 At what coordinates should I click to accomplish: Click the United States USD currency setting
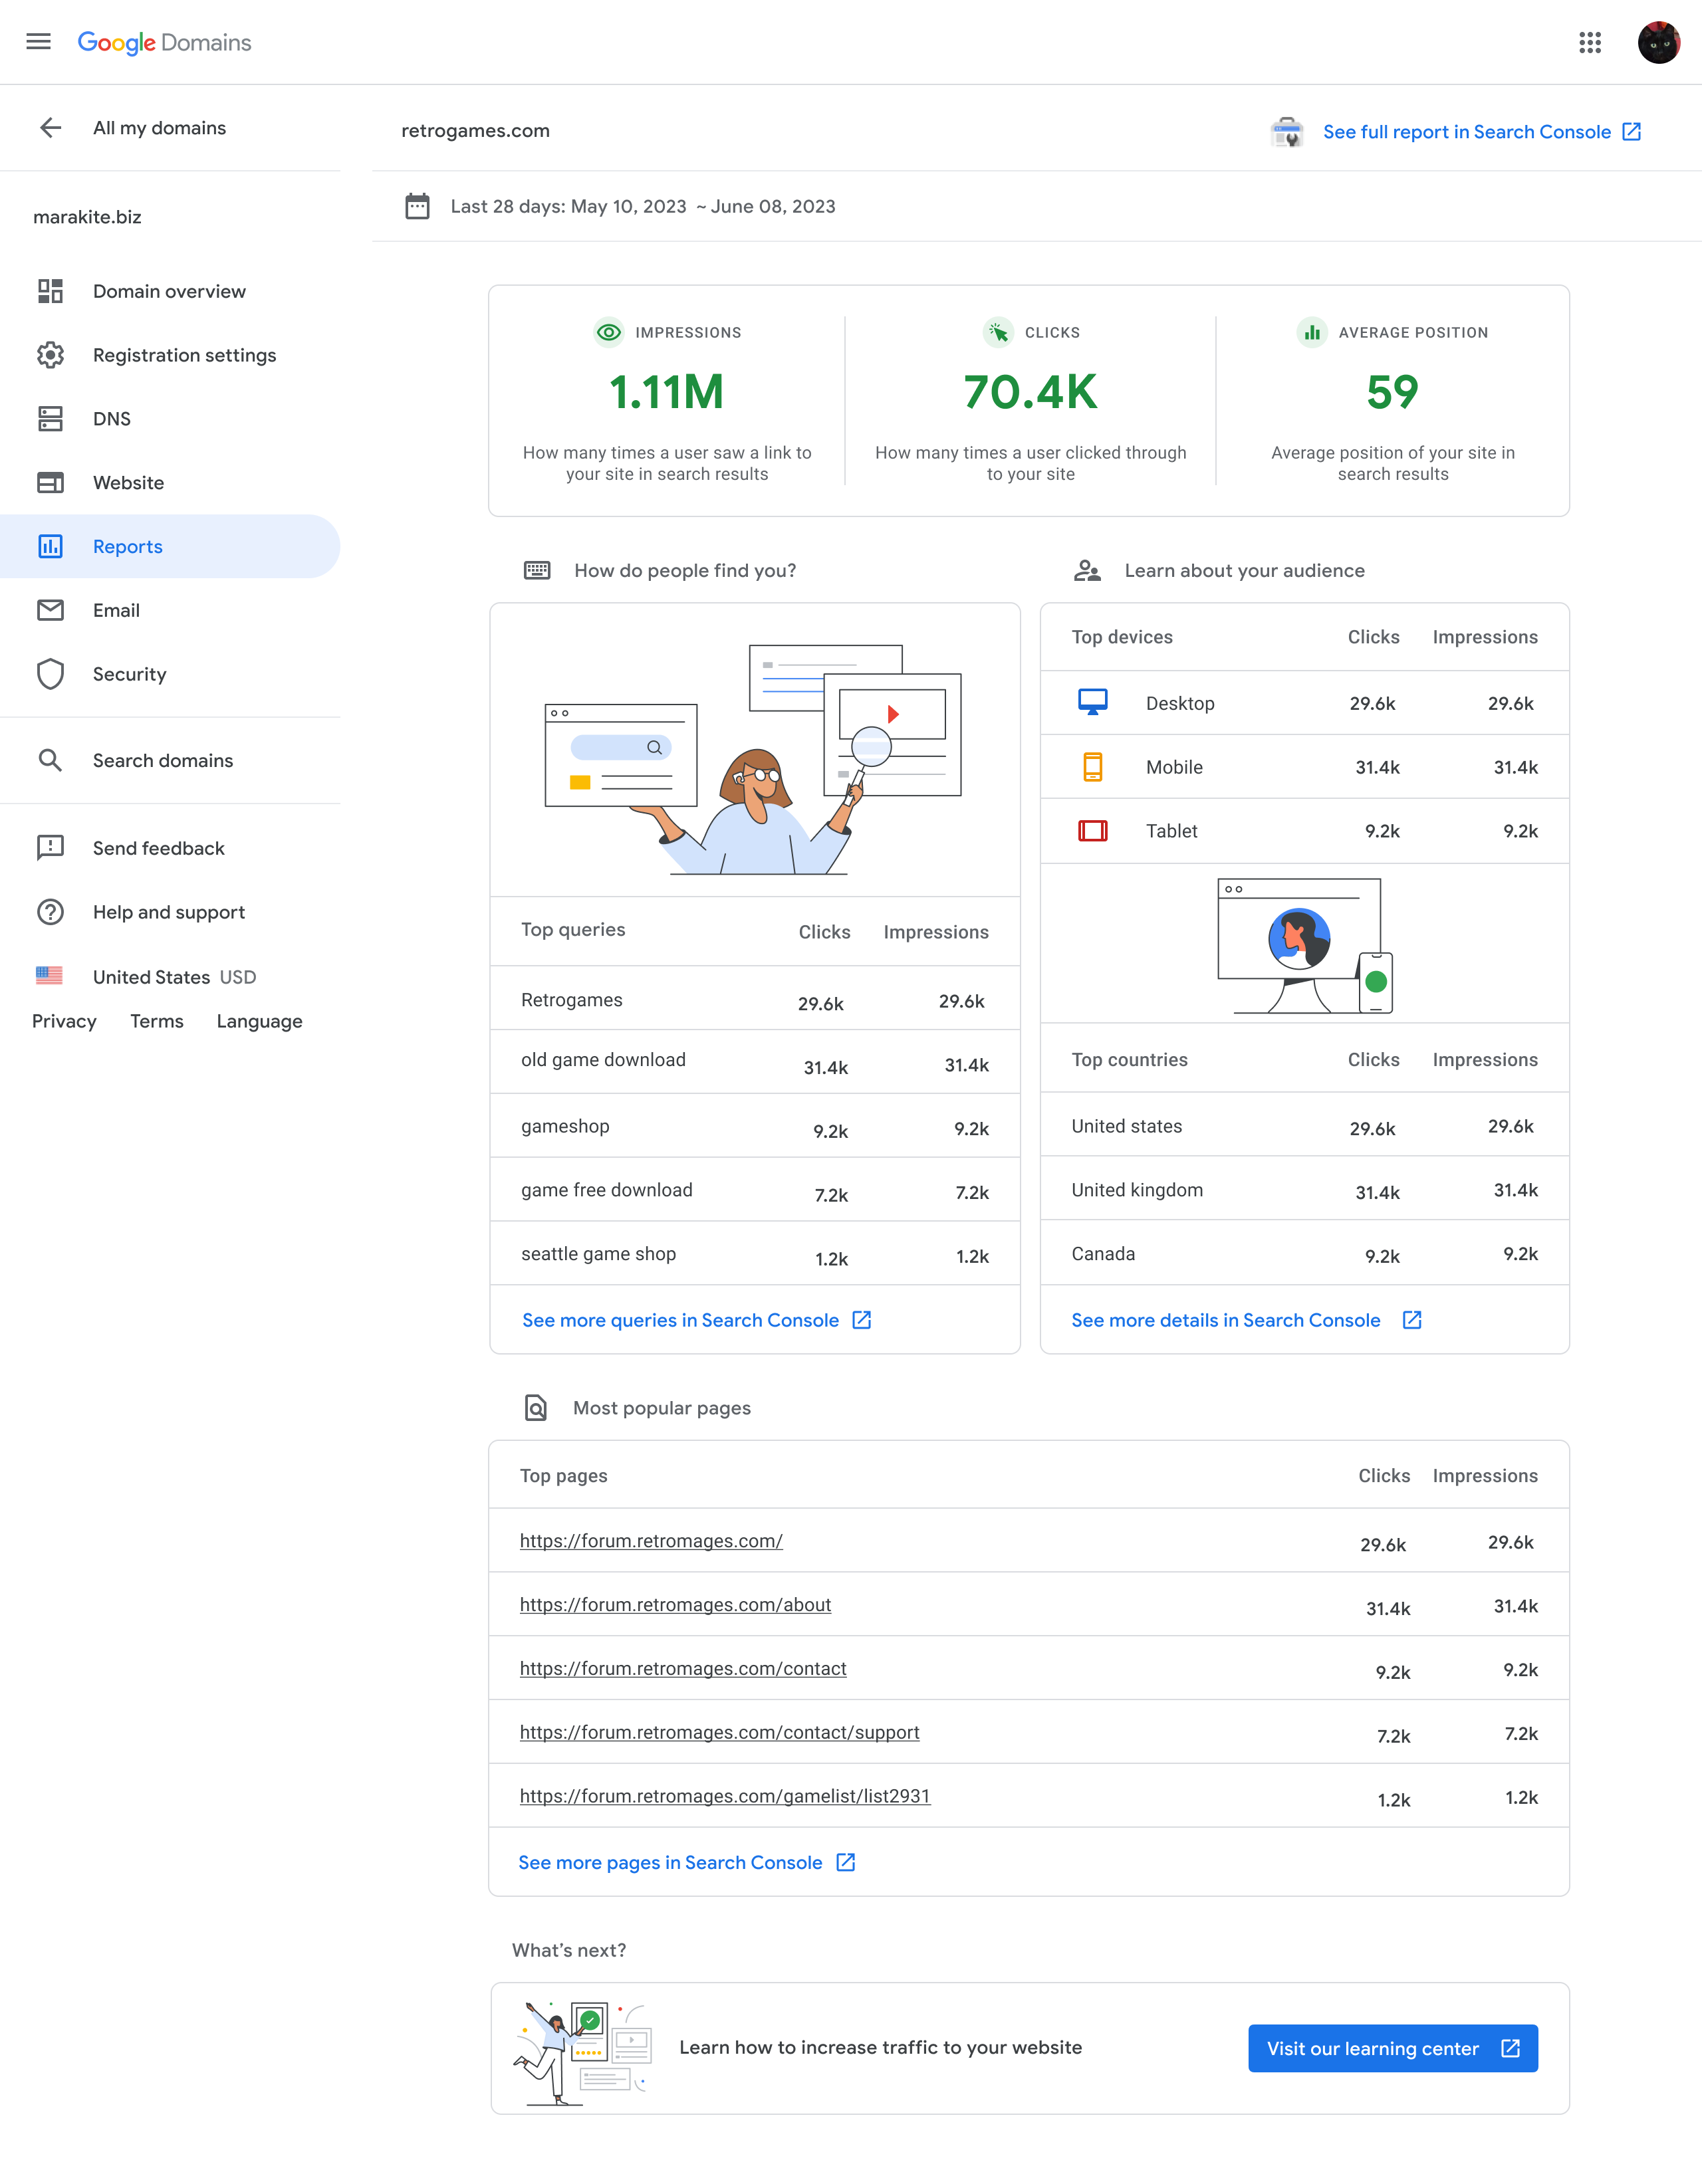174,977
